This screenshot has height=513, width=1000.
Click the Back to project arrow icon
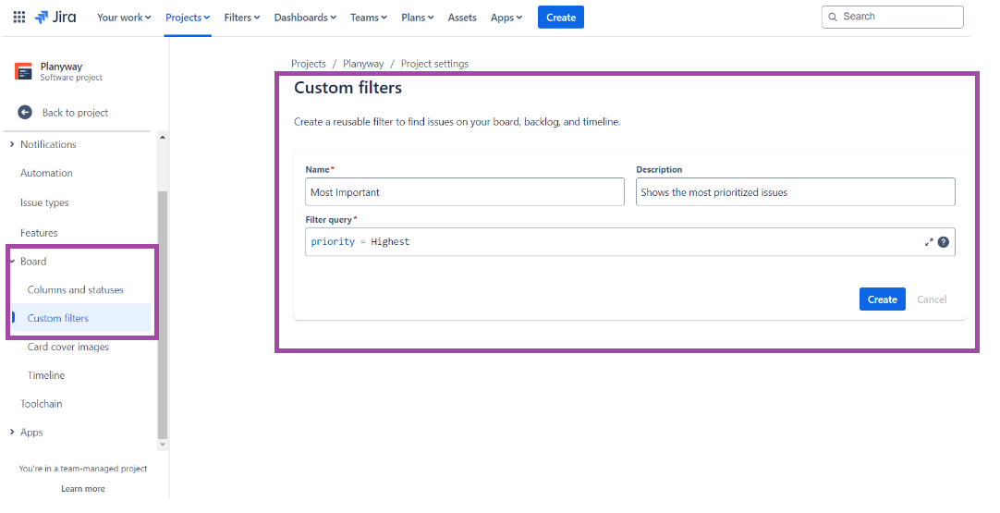[x=25, y=113]
